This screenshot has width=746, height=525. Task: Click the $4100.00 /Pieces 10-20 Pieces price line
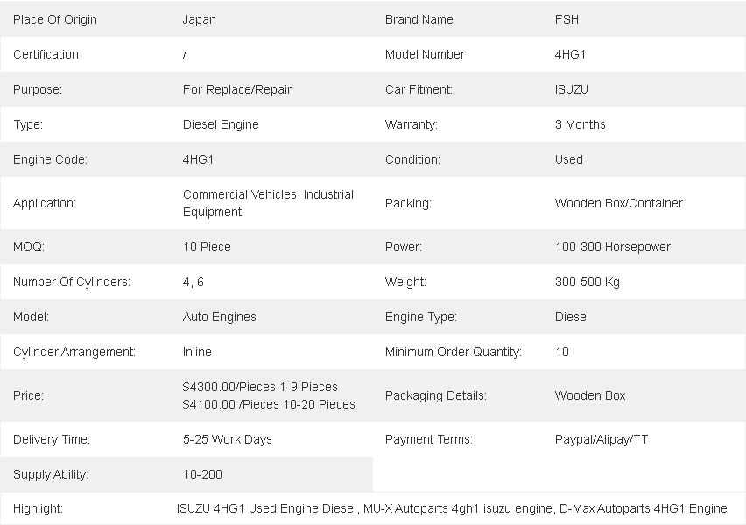pos(269,404)
